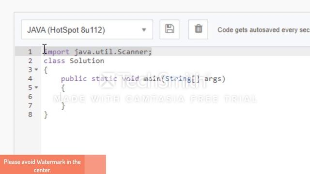The height and width of the screenshot is (174, 310).
Task: Select the 'class Solution' code line
Action: coord(74,61)
